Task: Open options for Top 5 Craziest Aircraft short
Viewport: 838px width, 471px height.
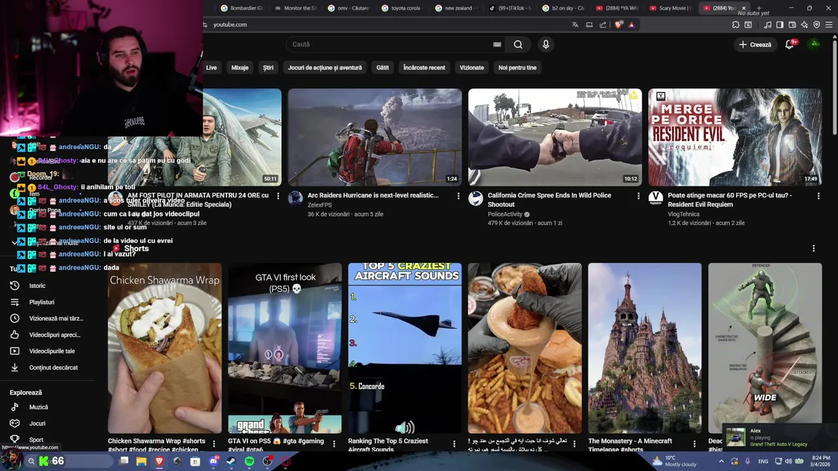Action: 454,444
